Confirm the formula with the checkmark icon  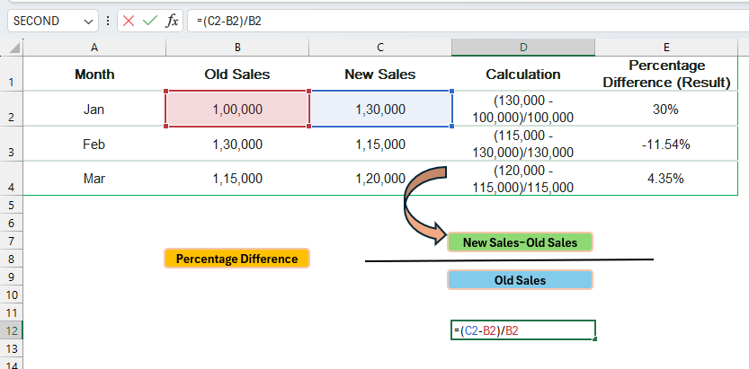tap(150, 21)
